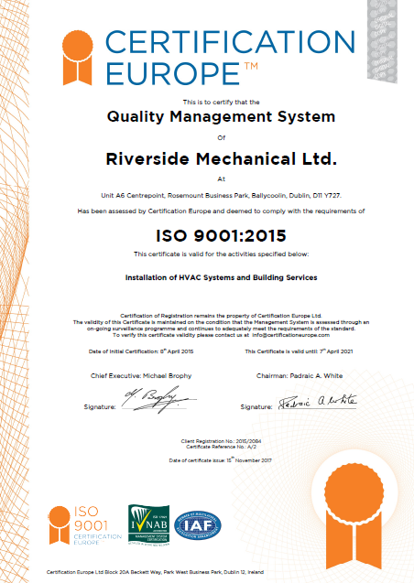Click the ISO 9001 Certification Europe badge
Screen dimensions: 414x583
pyautogui.click(x=85, y=525)
